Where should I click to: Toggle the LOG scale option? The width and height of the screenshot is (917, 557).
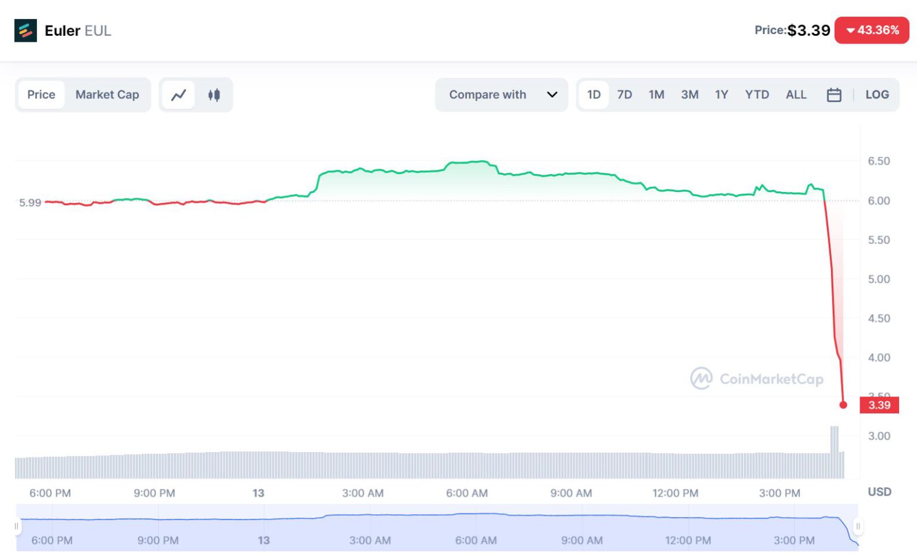tap(876, 94)
